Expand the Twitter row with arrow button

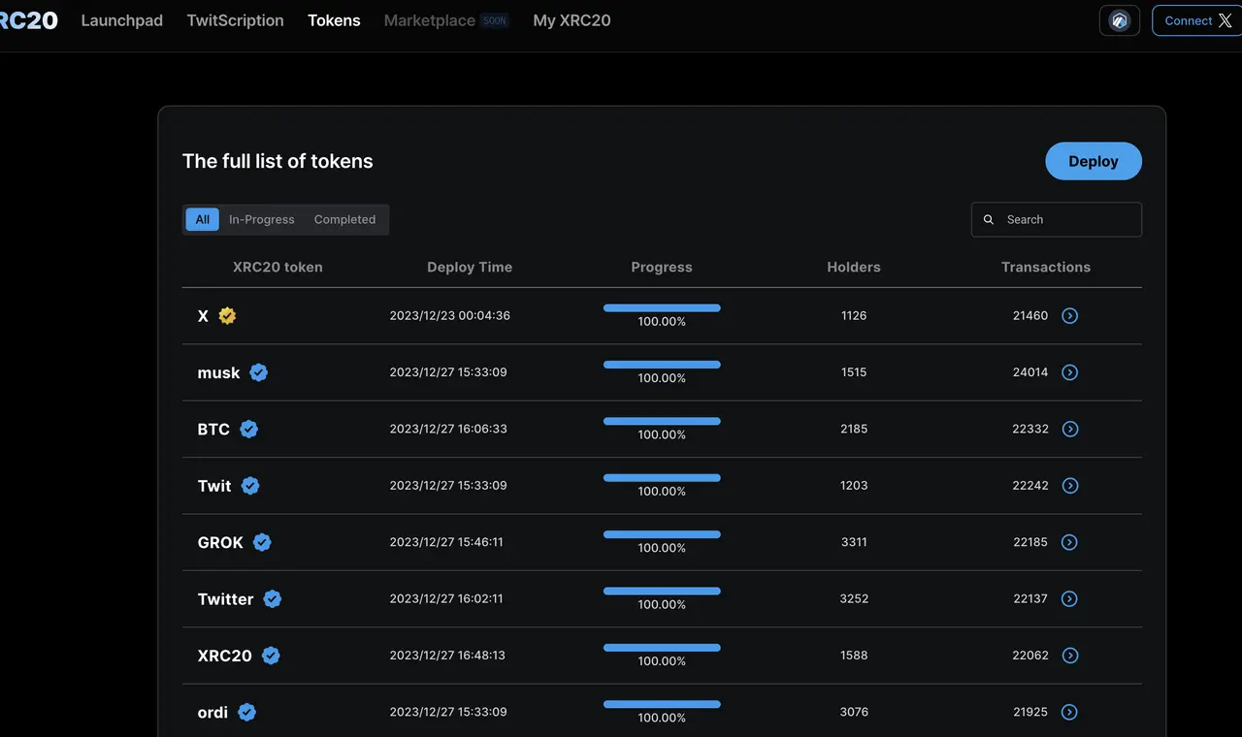(1069, 599)
